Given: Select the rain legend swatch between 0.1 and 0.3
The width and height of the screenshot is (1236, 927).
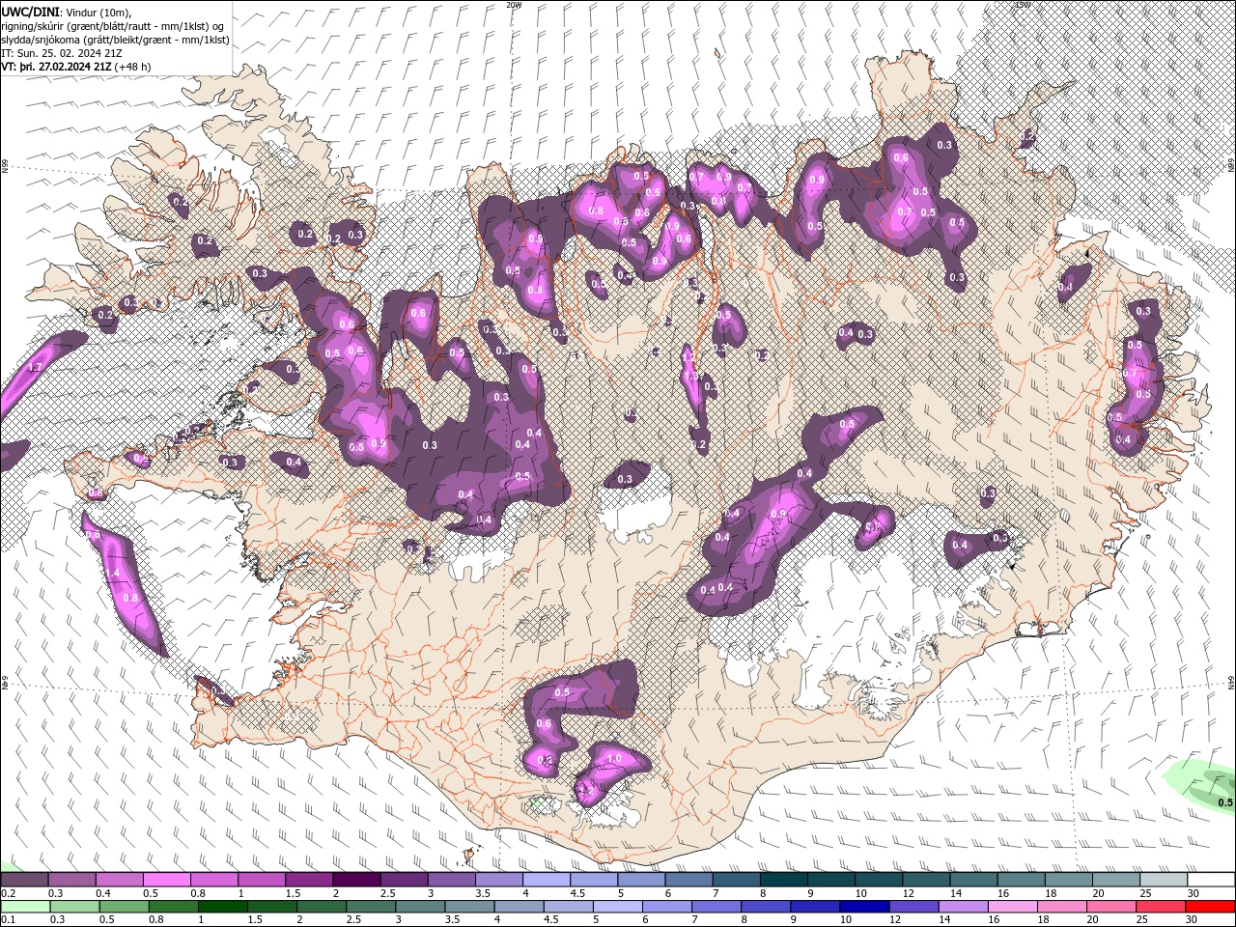Looking at the screenshot, I should pyautogui.click(x=25, y=907).
